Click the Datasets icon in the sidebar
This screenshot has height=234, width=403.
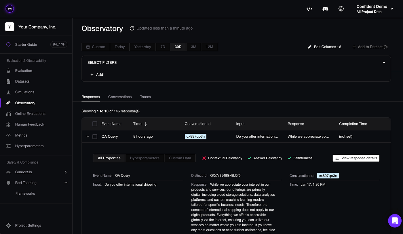[9, 81]
